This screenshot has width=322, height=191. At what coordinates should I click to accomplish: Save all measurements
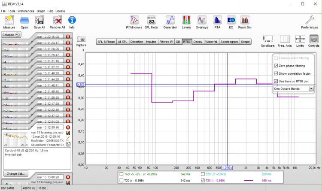(39, 22)
